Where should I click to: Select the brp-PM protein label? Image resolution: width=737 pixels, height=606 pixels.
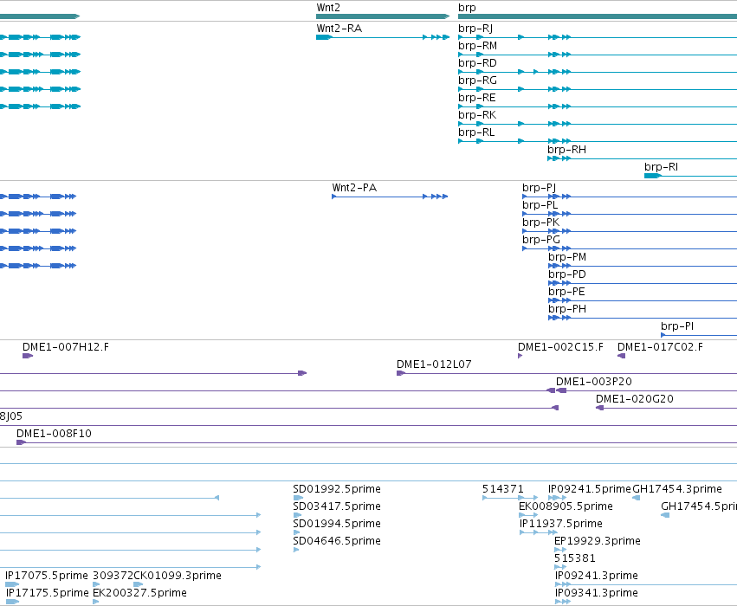coord(567,257)
